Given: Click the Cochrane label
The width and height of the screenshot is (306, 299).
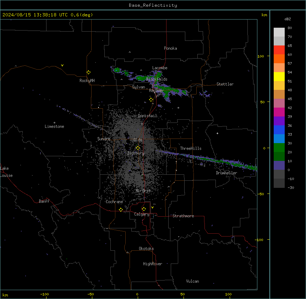Looking at the screenshot, I should (x=114, y=202).
